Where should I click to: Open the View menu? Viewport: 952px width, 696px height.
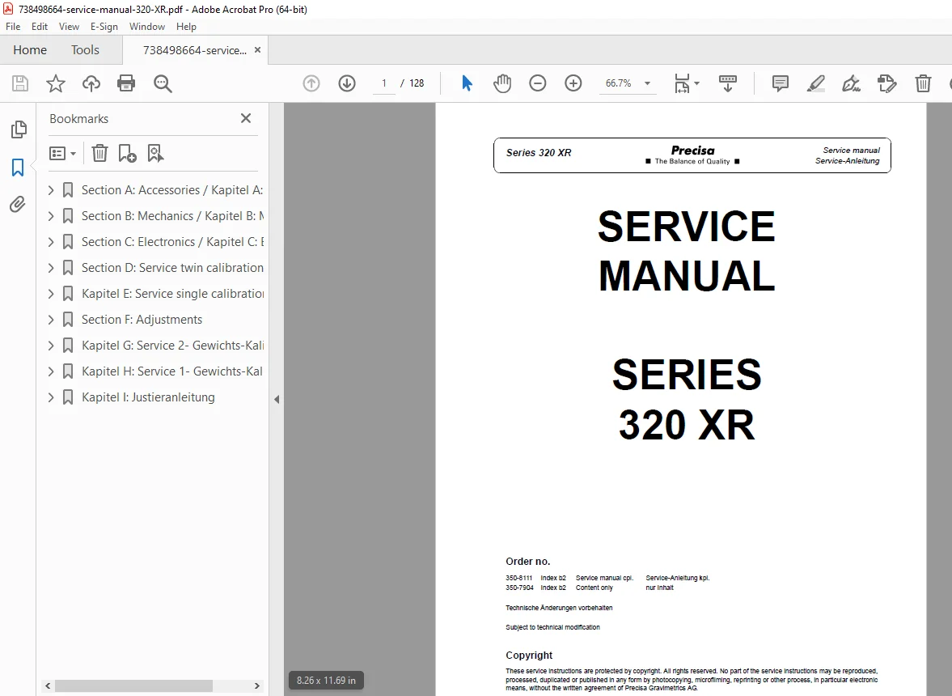pyautogui.click(x=69, y=27)
